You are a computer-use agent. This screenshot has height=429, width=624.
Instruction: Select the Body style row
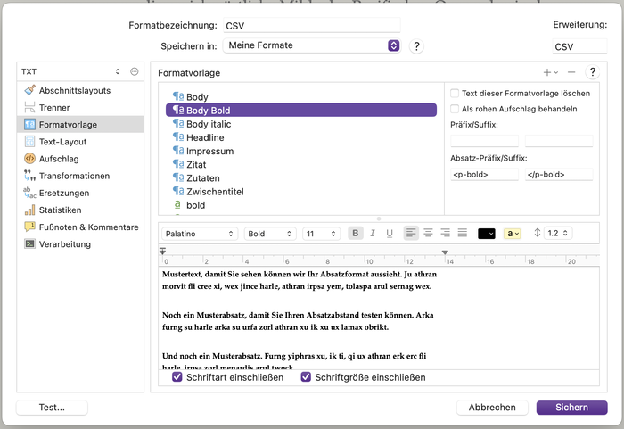301,97
